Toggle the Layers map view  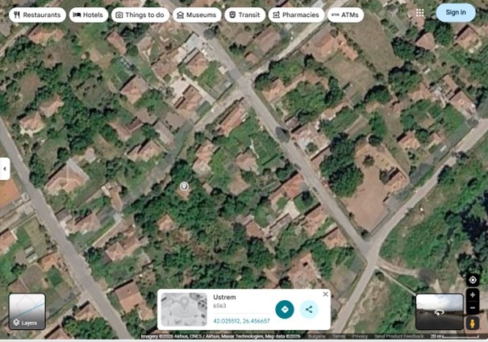pos(27,311)
